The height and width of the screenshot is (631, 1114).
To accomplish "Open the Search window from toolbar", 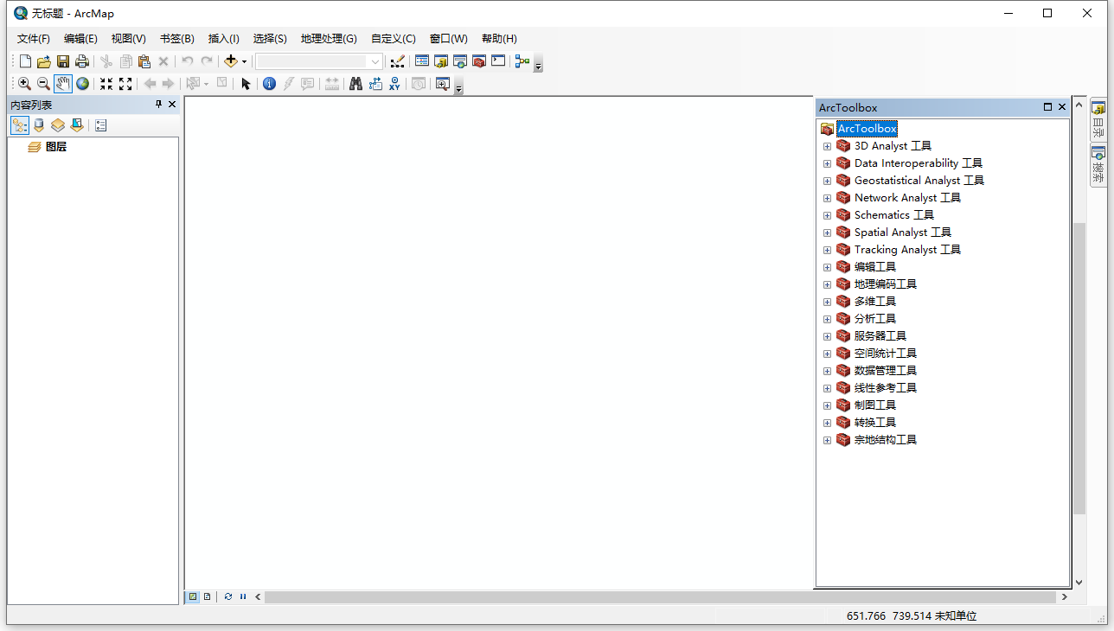I will 460,61.
